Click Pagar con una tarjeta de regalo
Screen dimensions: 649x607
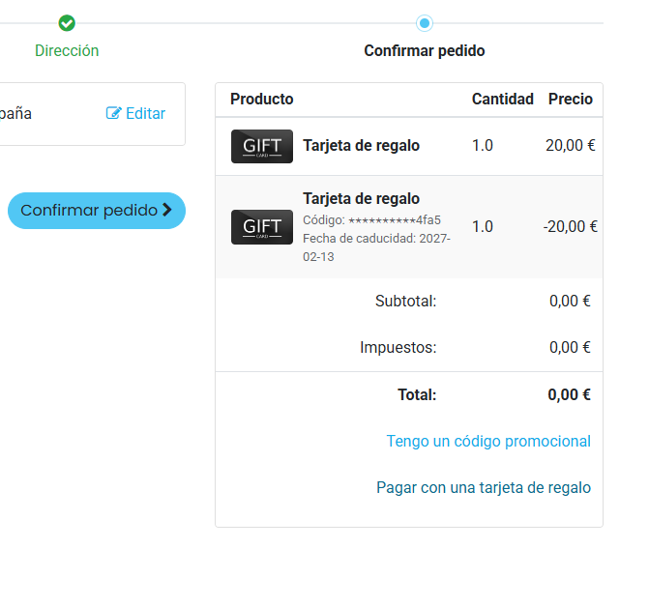484,487
